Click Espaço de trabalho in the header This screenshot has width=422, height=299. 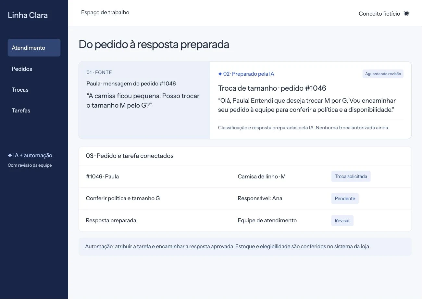[105, 12]
